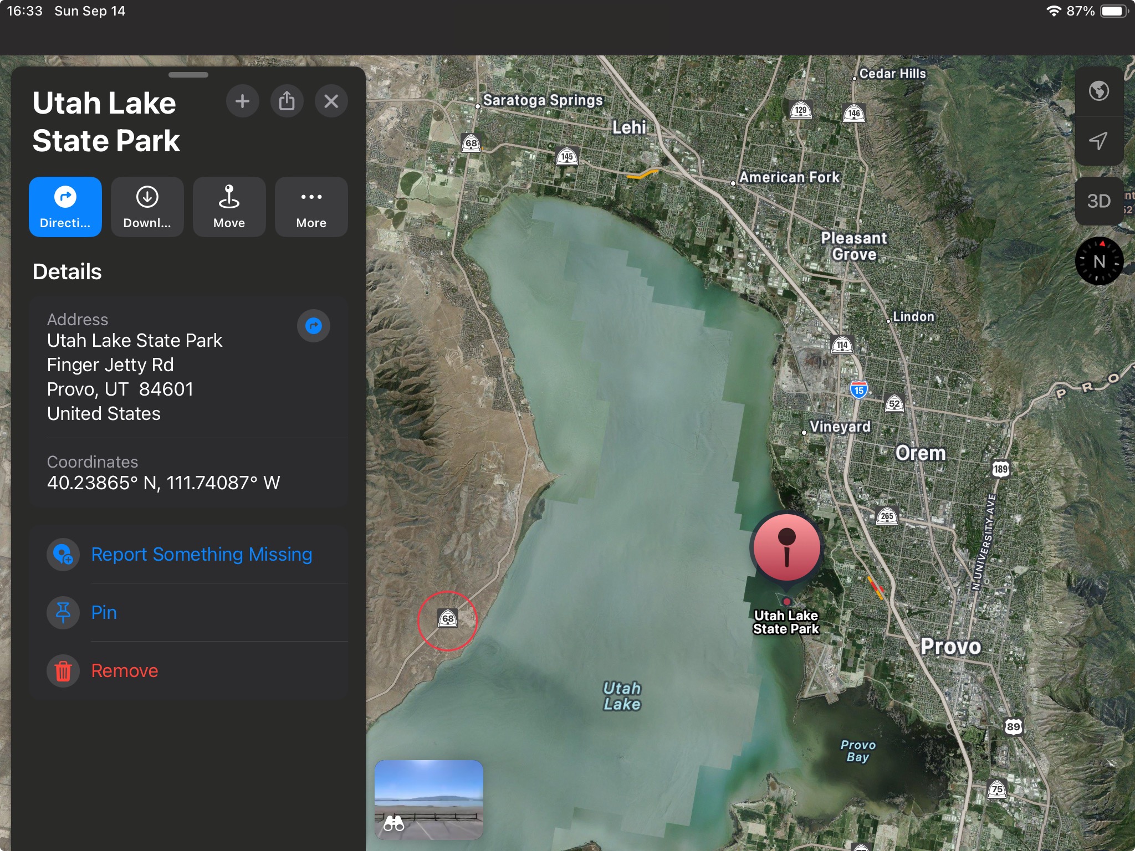Tap route 129 highway shield
Screen dimensions: 1135x851
(800, 110)
